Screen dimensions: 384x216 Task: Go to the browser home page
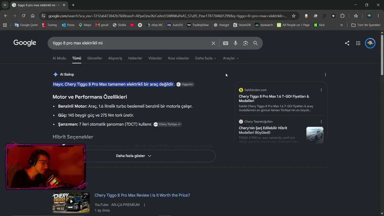pyautogui.click(x=33, y=16)
